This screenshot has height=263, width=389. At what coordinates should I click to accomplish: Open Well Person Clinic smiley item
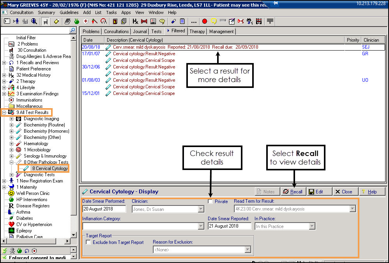pos(33,193)
